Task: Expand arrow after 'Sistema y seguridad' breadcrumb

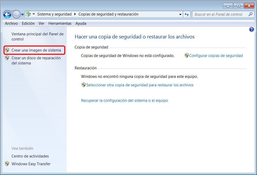Action: coord(75,14)
